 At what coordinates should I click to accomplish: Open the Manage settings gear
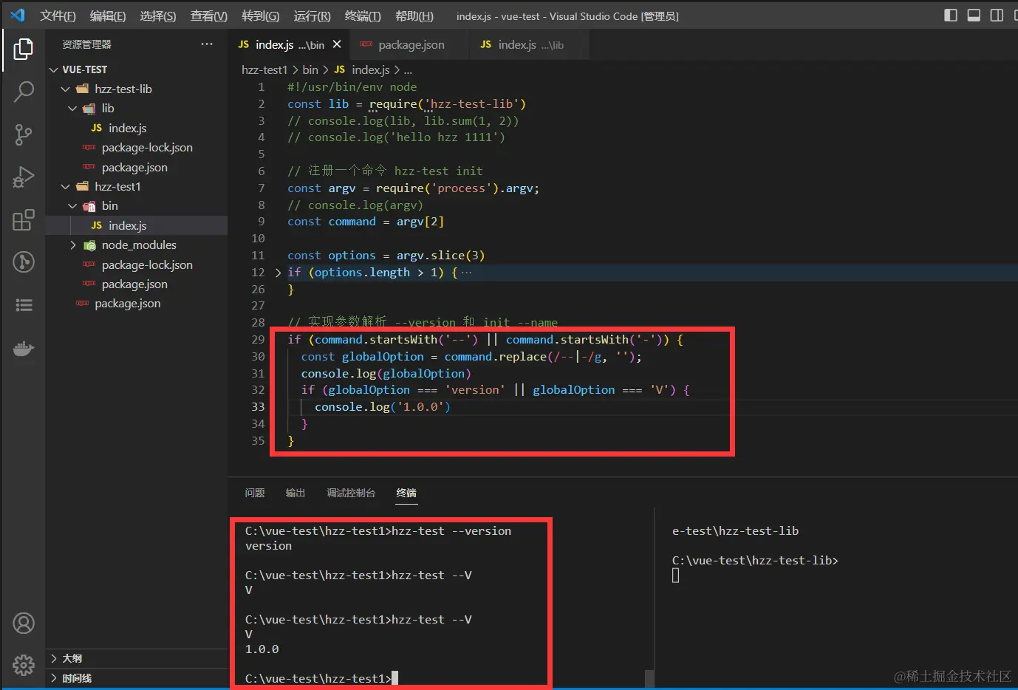click(x=24, y=665)
